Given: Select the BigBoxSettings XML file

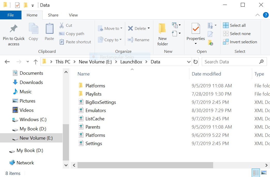Looking at the screenshot, I should [97, 102].
